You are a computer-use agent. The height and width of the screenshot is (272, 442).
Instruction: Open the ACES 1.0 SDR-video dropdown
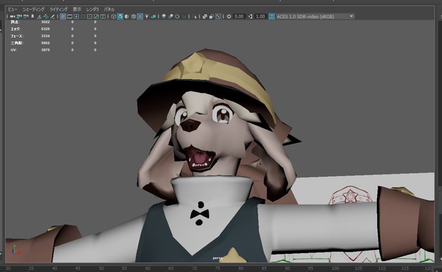[x=315, y=17]
